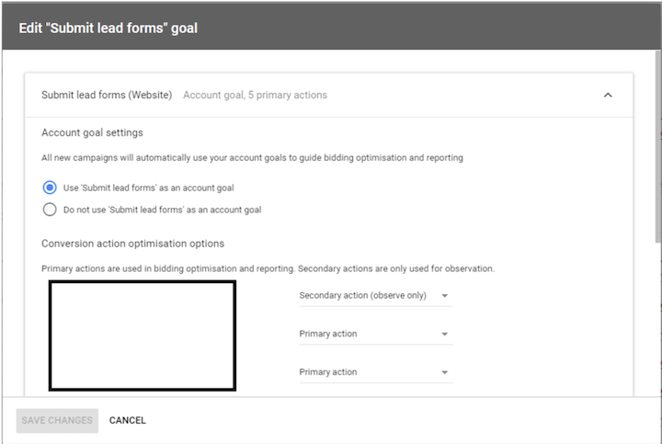662x444 pixels.
Task: Click label text "Use 'Submit lead forms' as an account goal"
Action: [148, 188]
